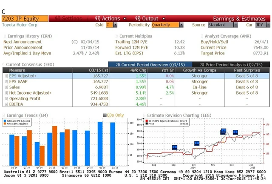Viewport: 272px width, 184px height.
Task: Select the Operating Profit row
Action: click(x=136, y=99)
